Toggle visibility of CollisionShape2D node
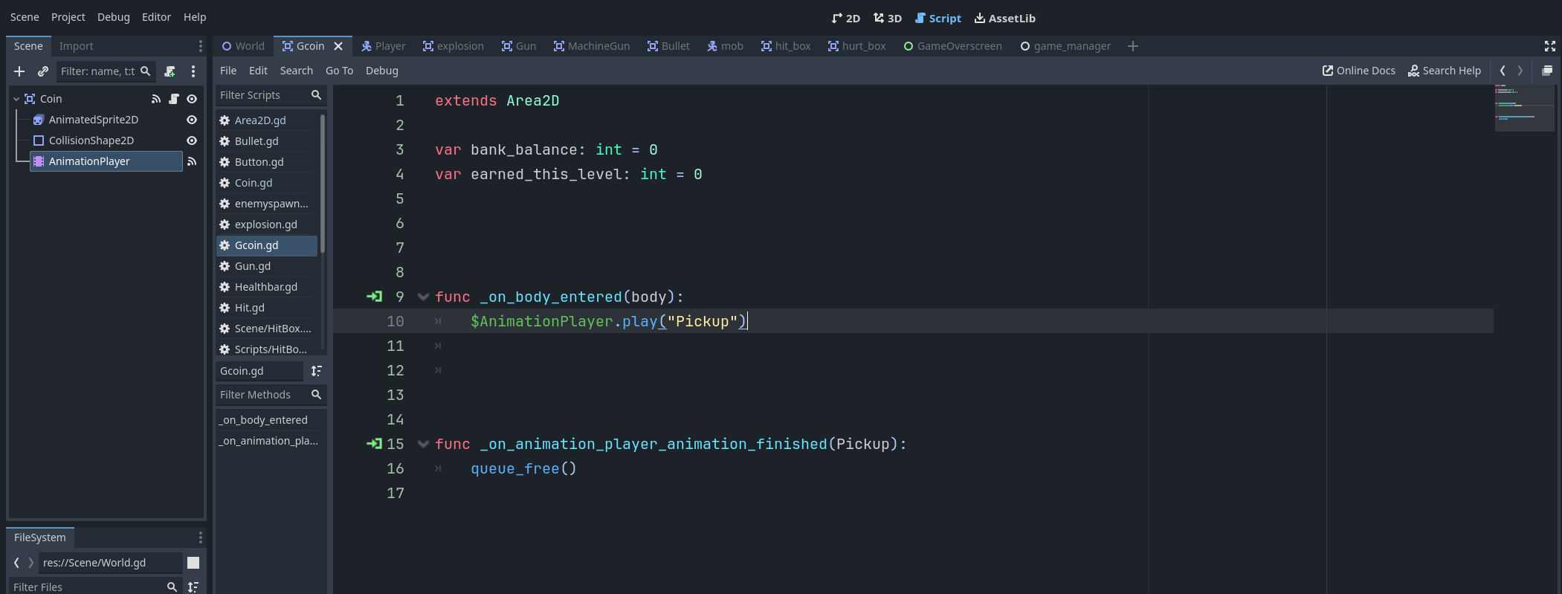 [192, 141]
